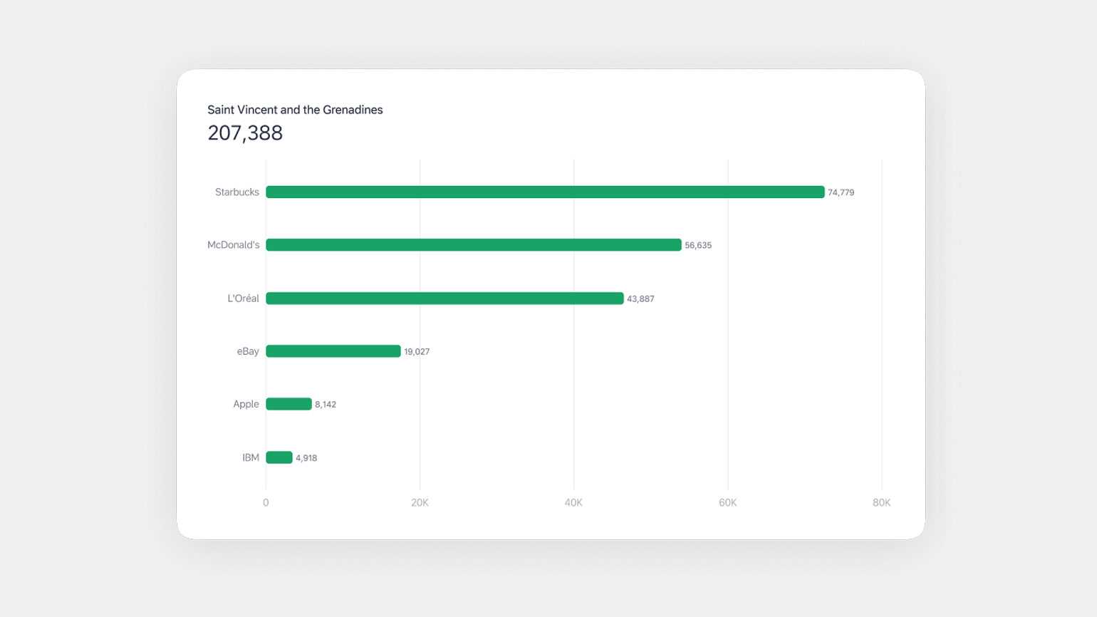
Task: Click the 74,779 value label
Action: pyautogui.click(x=841, y=192)
